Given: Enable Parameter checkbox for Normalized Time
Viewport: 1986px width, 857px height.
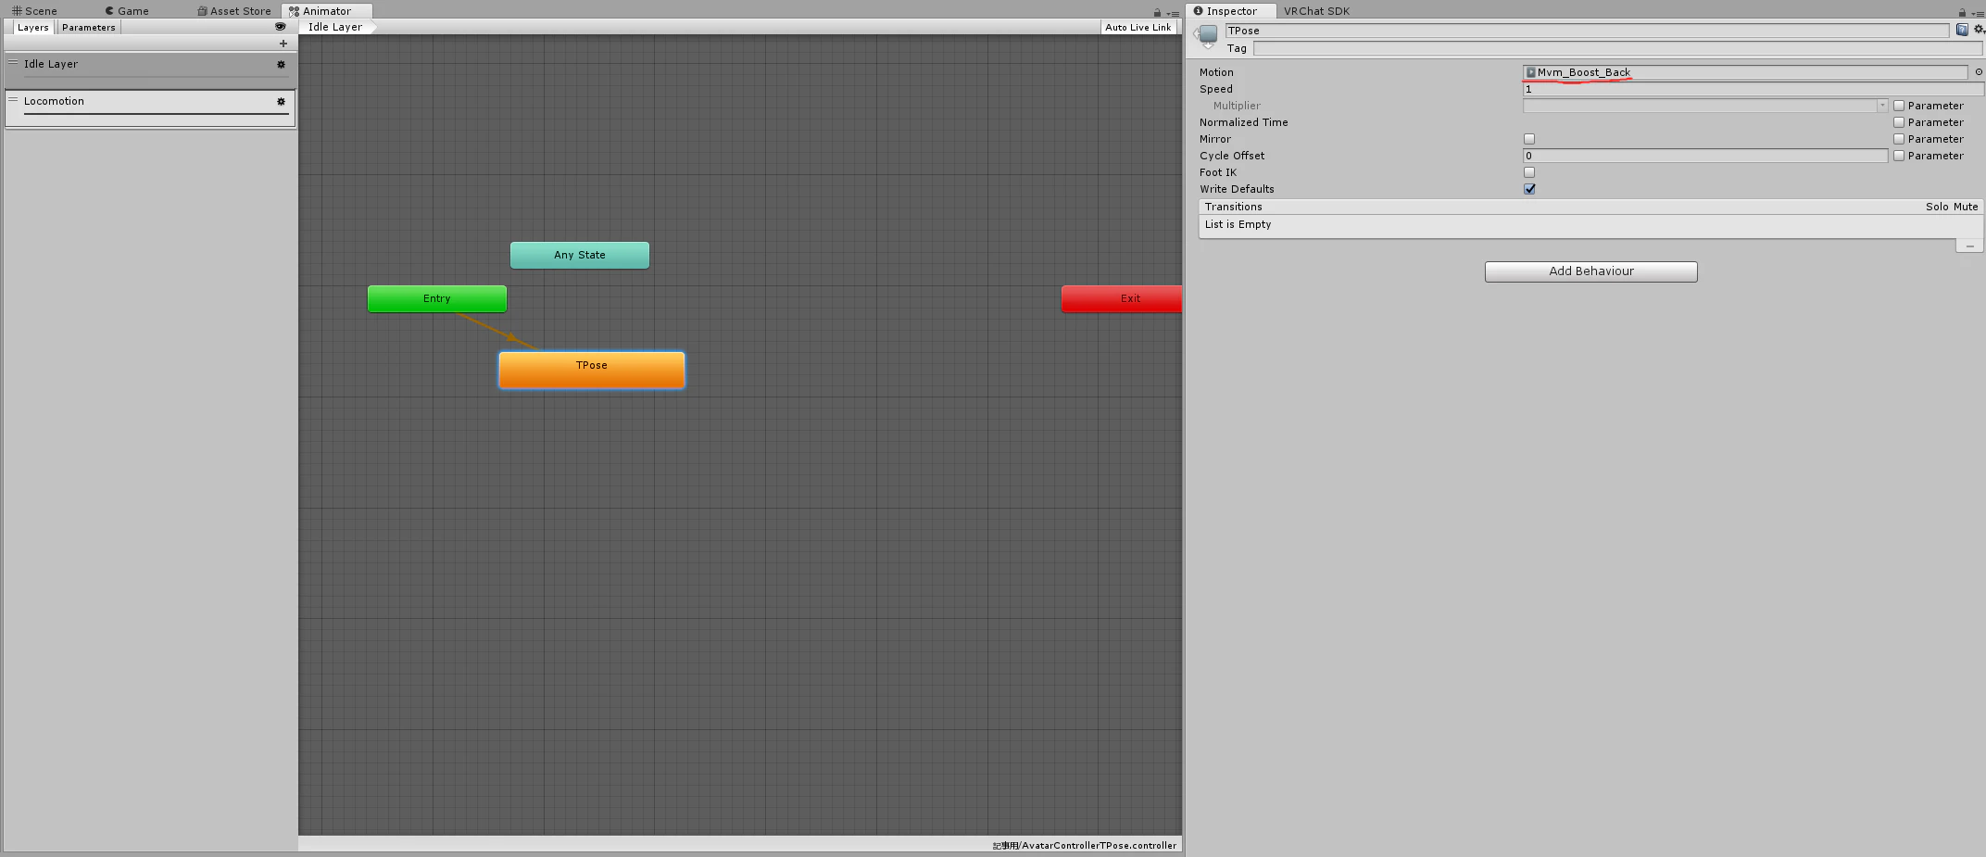Looking at the screenshot, I should [1899, 122].
